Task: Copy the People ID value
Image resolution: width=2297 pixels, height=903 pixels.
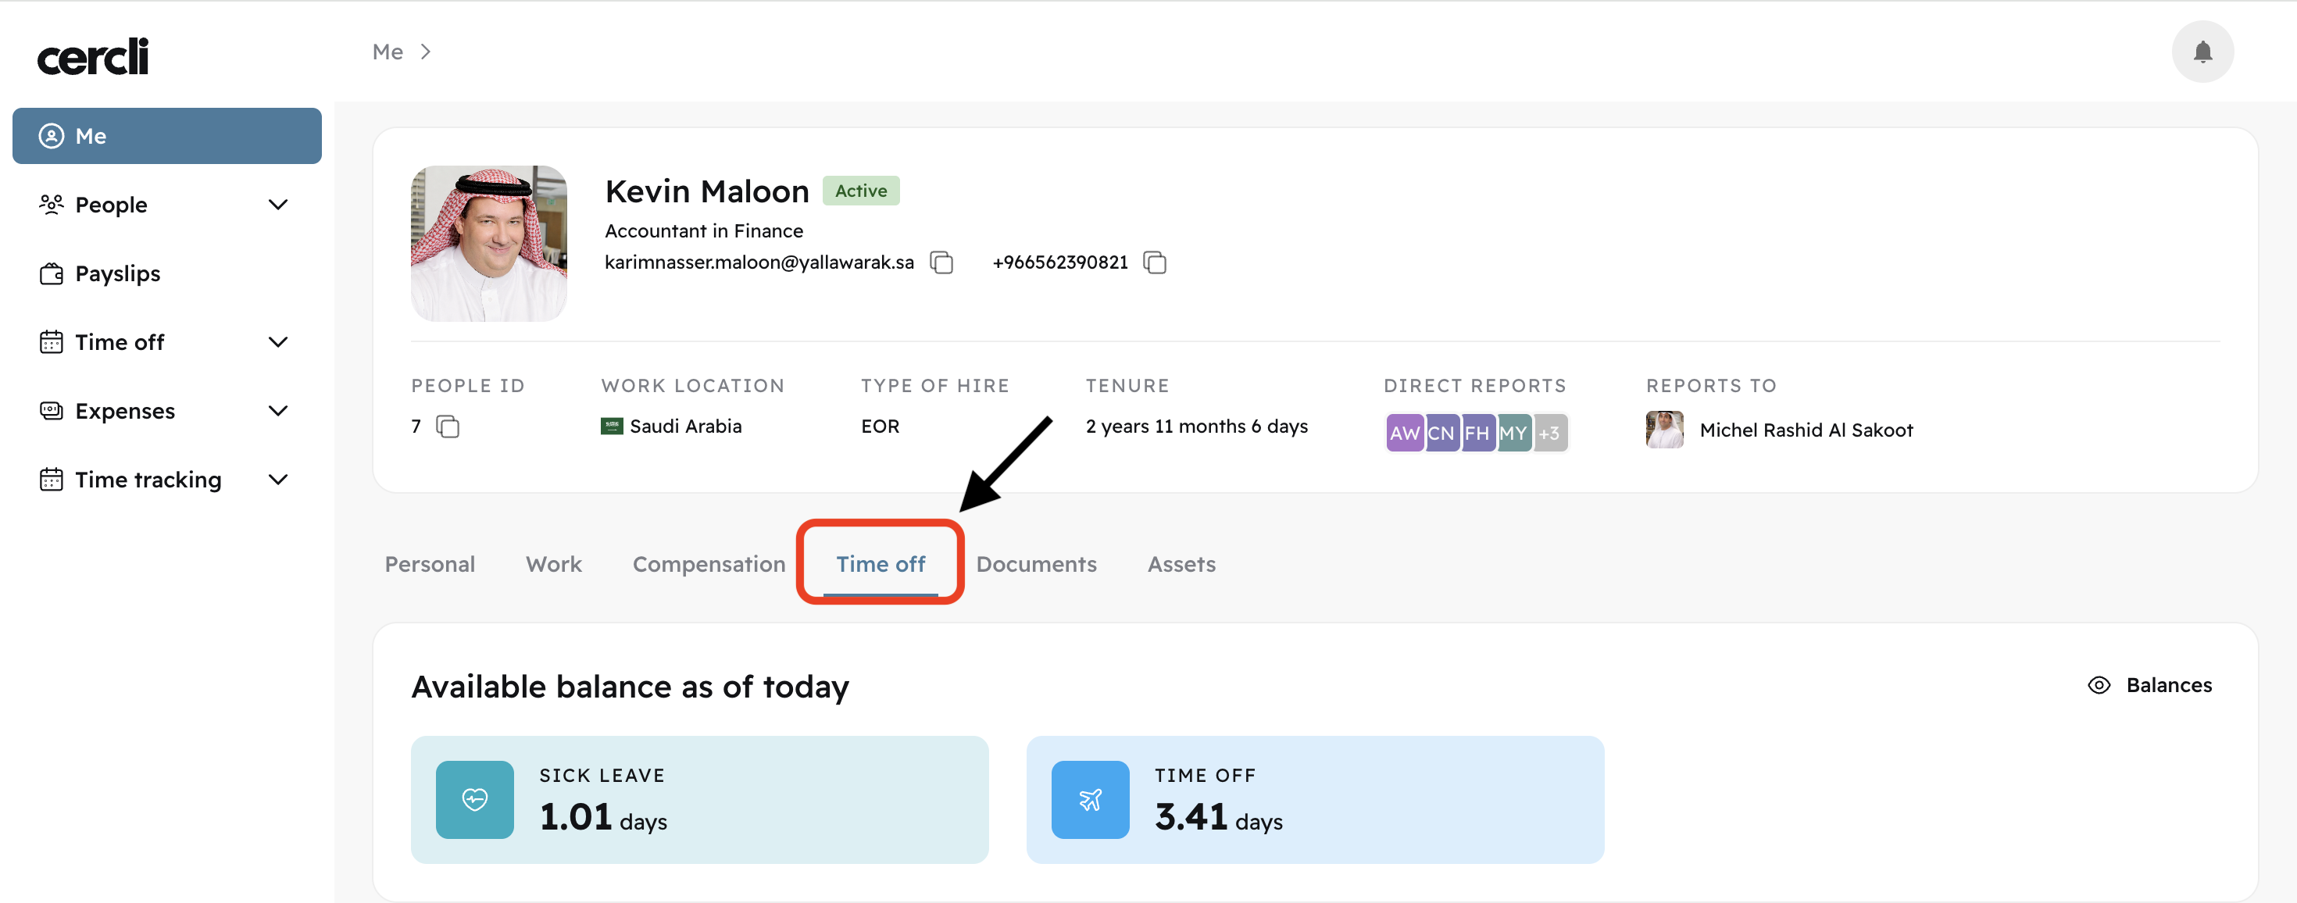Action: (447, 427)
